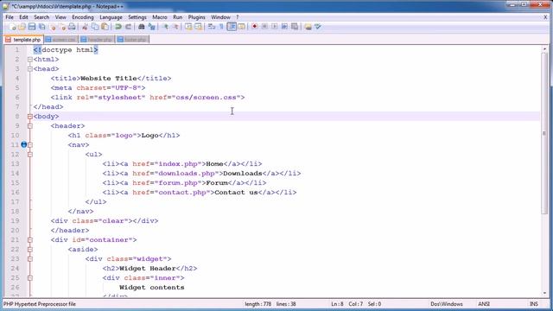Click line number 19 in margin

pyautogui.click(x=15, y=221)
